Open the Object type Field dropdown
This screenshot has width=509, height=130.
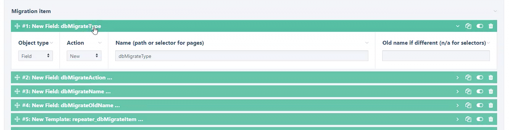click(35, 56)
